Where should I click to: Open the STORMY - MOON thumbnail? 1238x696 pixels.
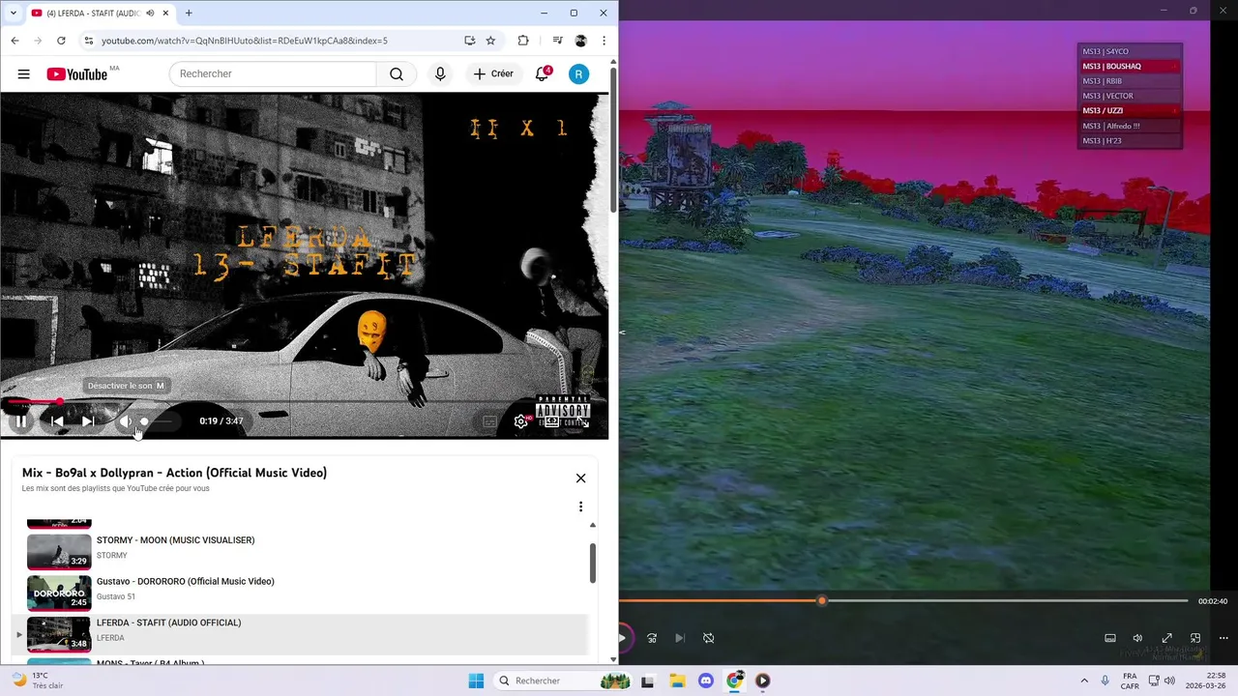[x=59, y=551]
